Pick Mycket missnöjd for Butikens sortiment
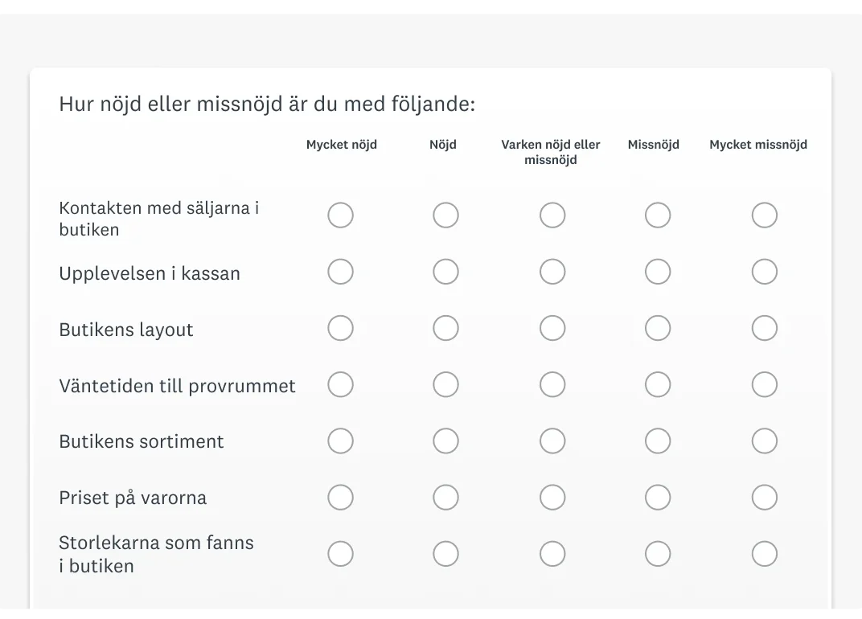The height and width of the screenshot is (619, 862). (764, 441)
